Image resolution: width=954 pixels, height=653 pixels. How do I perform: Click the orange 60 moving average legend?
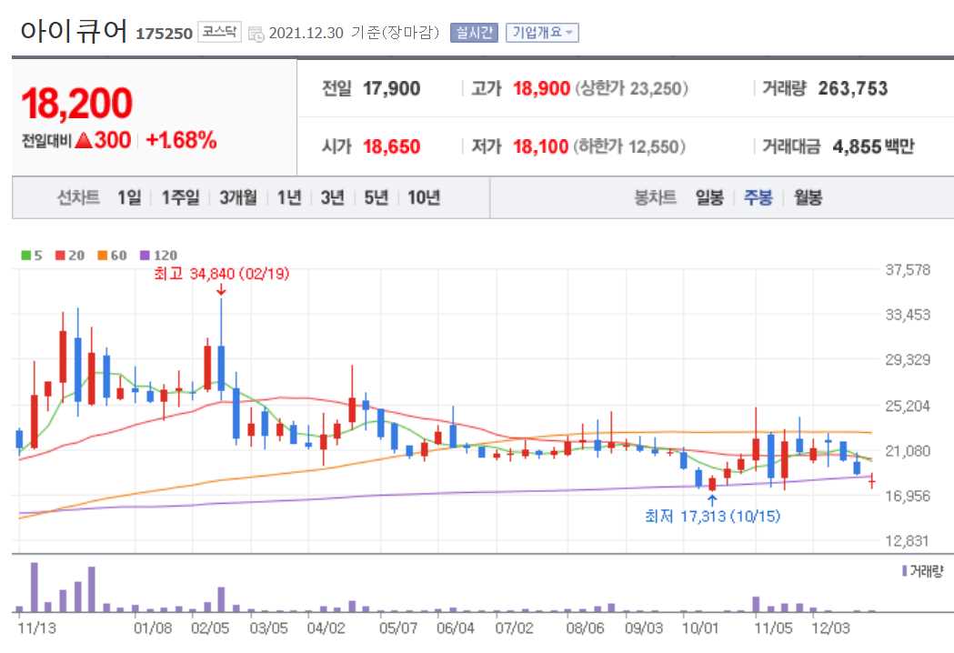point(112,255)
